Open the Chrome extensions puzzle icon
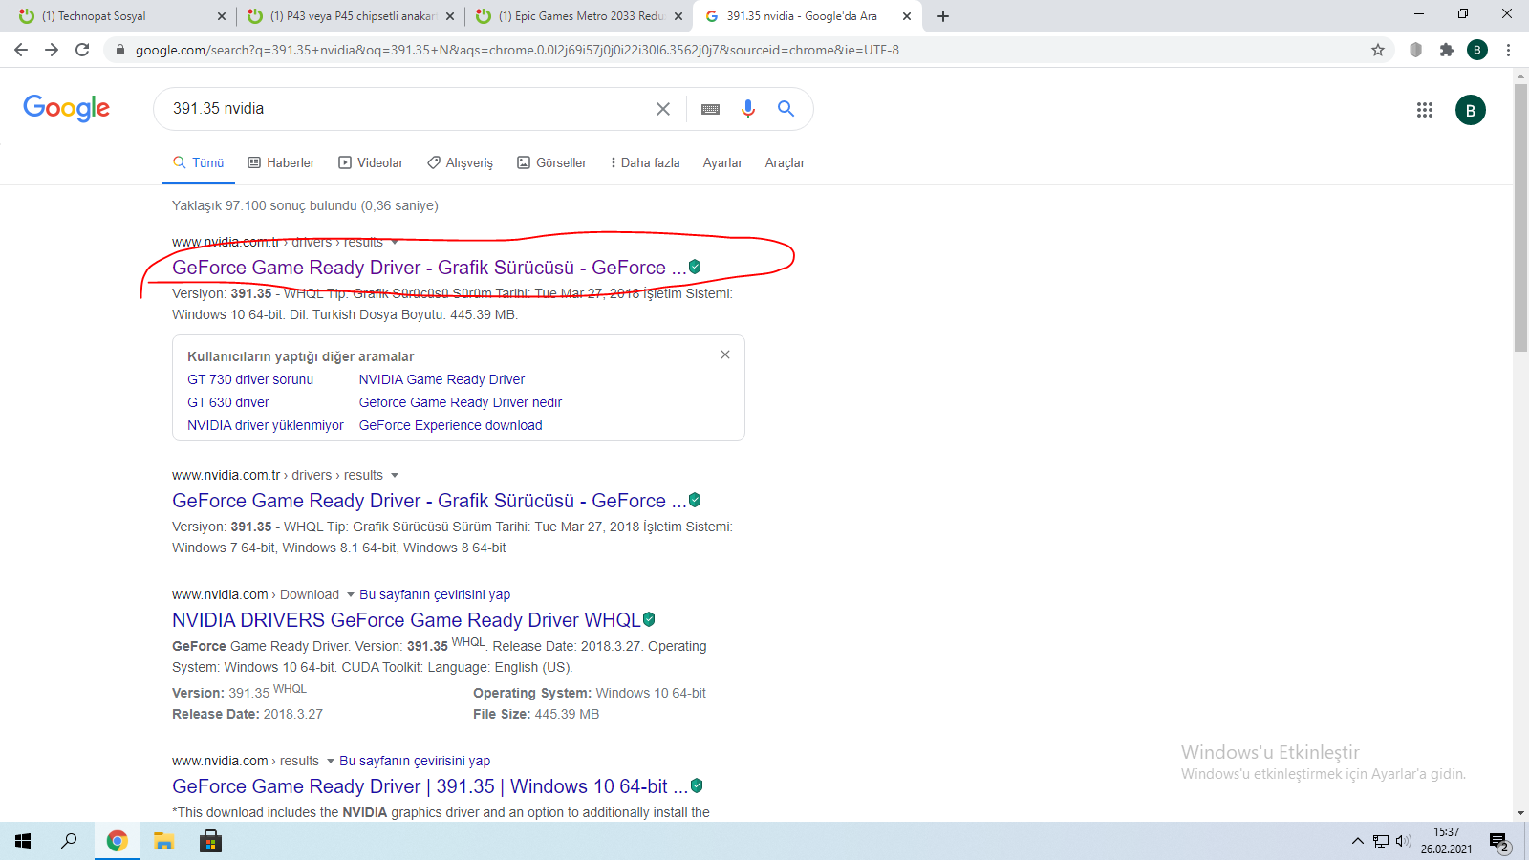The image size is (1529, 860). (1447, 50)
